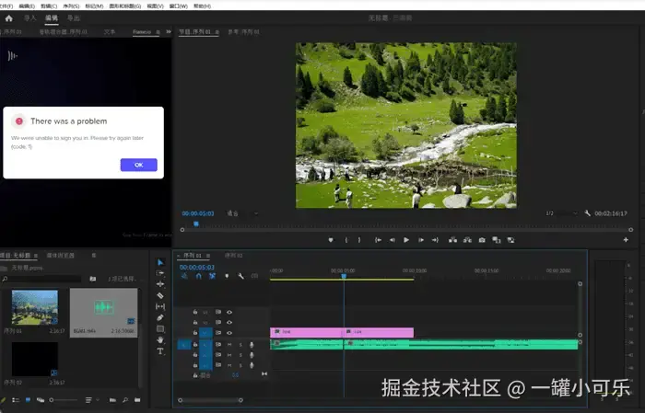645x413 pixels.
Task: Switch to the Import workspace tab
Action: point(30,18)
